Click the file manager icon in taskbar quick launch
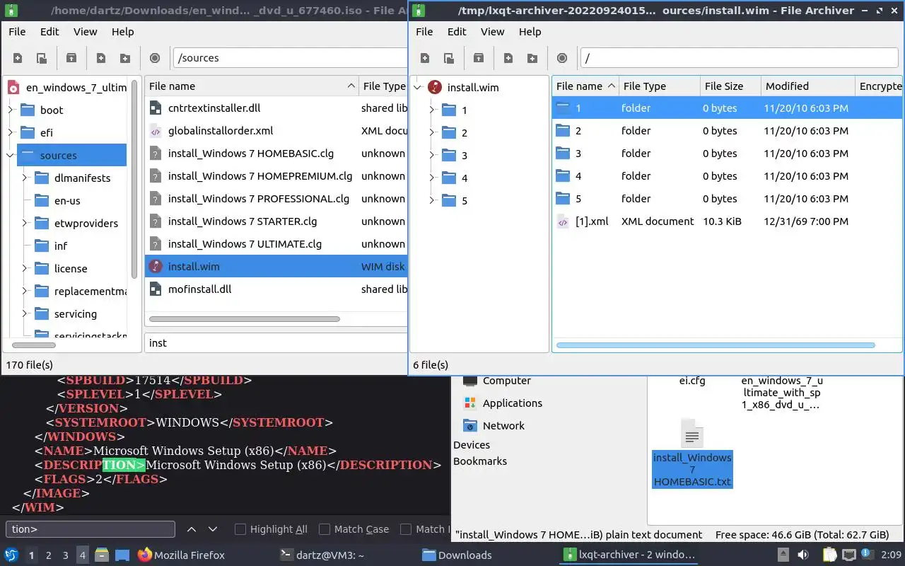Viewport: 905px width, 566px height. click(101, 555)
